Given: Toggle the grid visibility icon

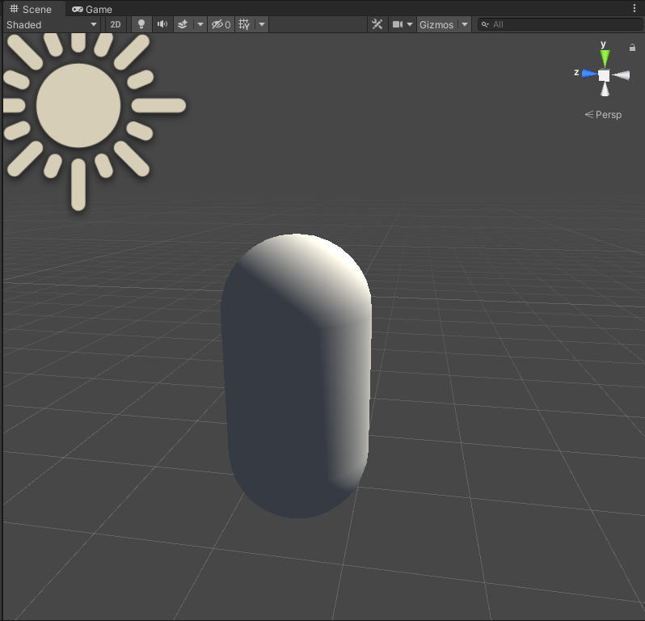Looking at the screenshot, I should click(244, 25).
